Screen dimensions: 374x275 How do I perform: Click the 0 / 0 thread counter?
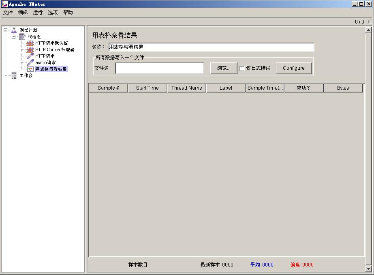point(359,22)
